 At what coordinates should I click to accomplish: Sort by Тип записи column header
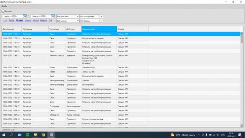coord(57,29)
